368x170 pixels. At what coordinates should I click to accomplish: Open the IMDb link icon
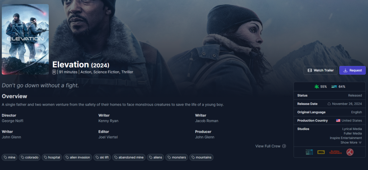tap(321, 152)
